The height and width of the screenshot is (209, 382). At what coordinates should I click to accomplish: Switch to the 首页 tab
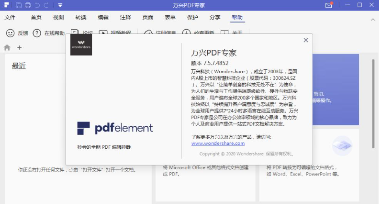[x=36, y=17]
